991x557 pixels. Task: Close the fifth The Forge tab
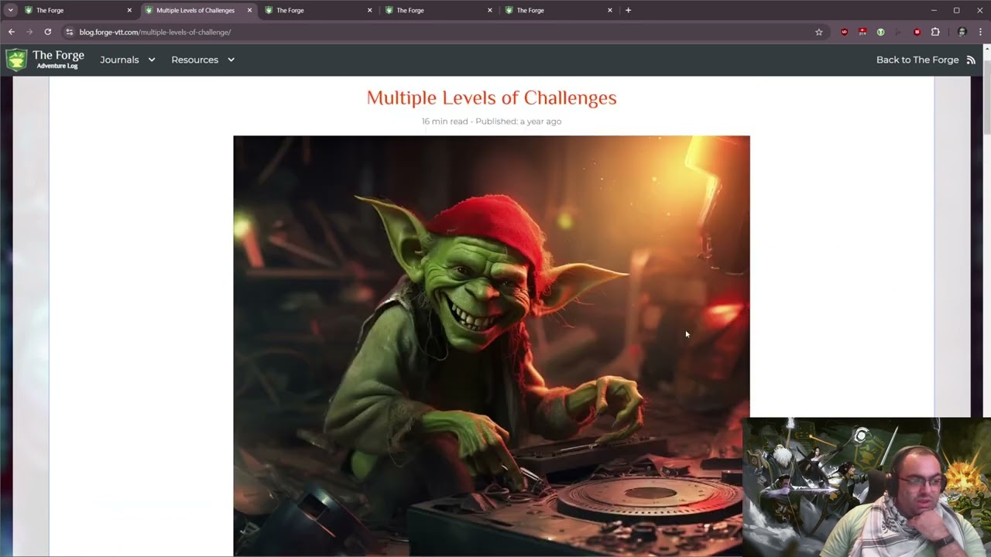coord(610,10)
